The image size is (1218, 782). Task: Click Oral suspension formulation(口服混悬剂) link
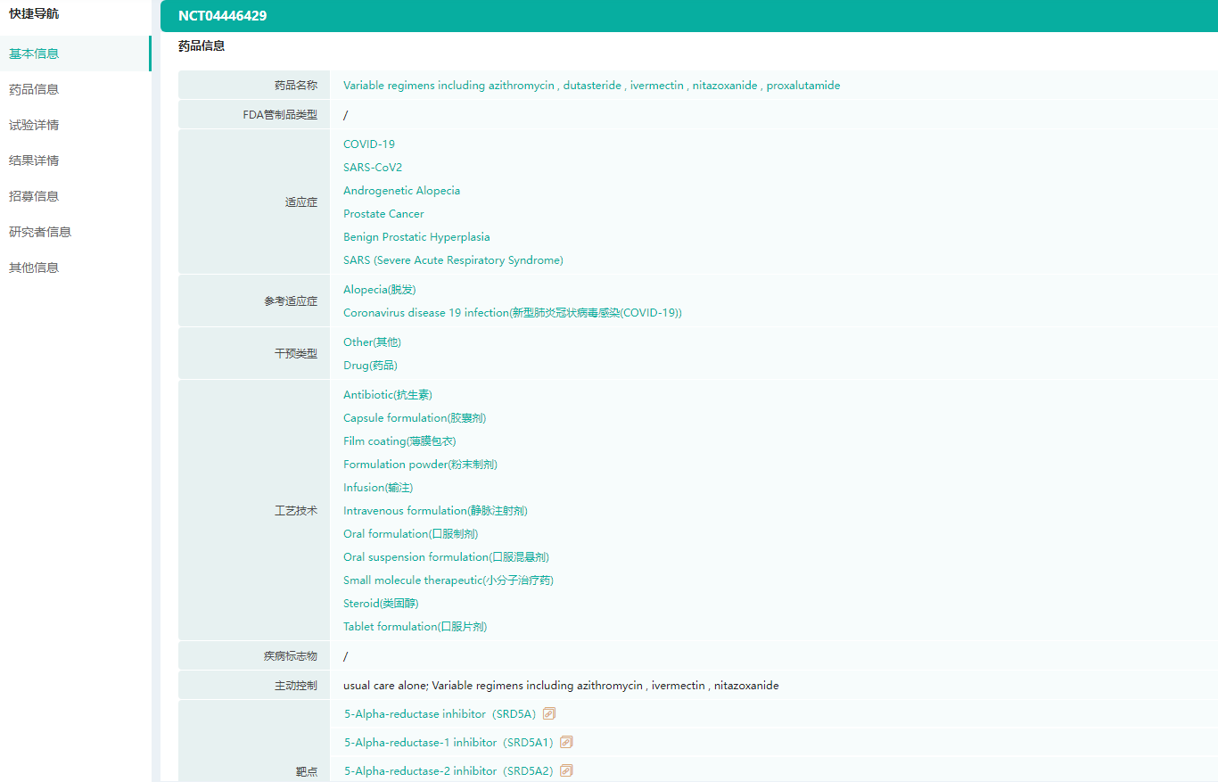pyautogui.click(x=446, y=557)
